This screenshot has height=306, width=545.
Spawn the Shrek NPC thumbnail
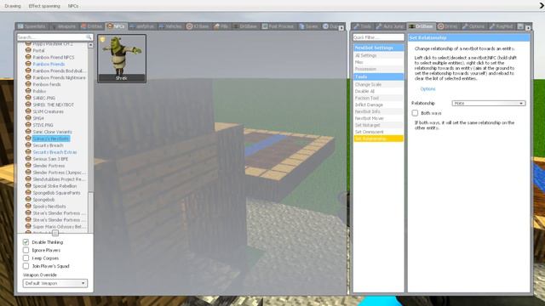pos(122,59)
